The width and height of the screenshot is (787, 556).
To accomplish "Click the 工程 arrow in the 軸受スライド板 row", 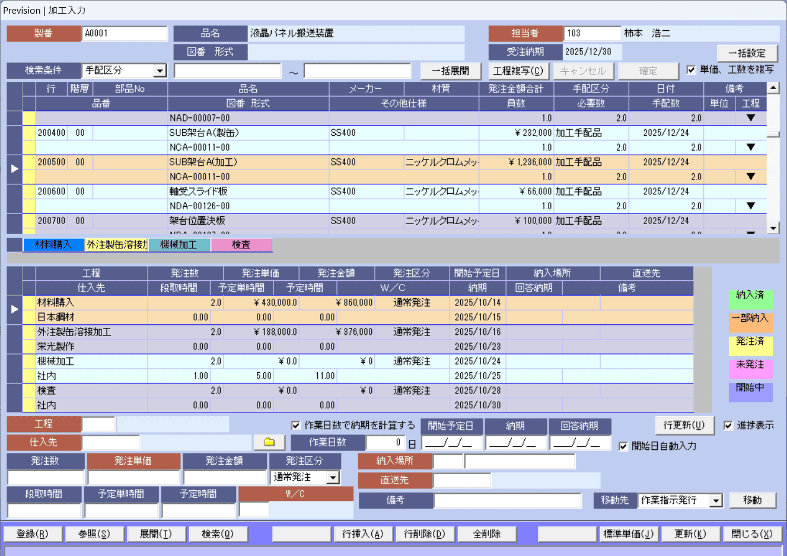I will [x=750, y=206].
